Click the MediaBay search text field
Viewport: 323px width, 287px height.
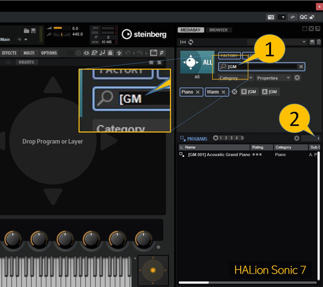pyautogui.click(x=262, y=67)
